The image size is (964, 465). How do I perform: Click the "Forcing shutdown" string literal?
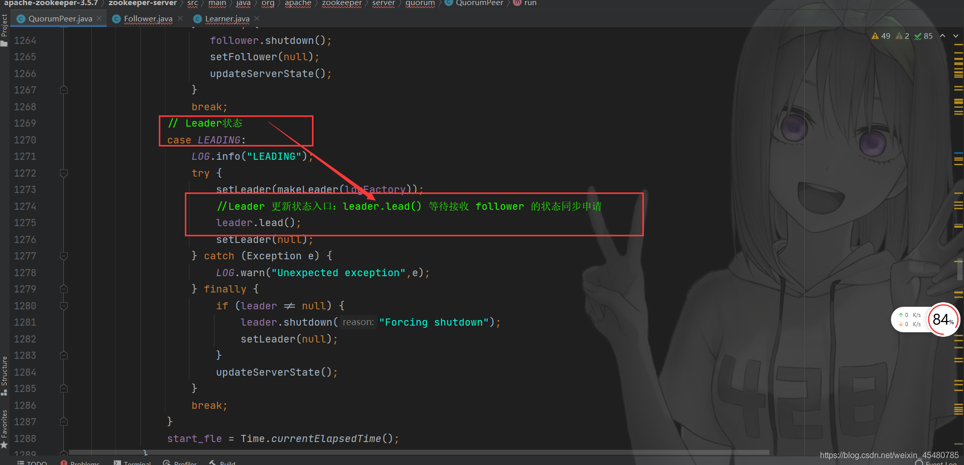click(x=434, y=322)
